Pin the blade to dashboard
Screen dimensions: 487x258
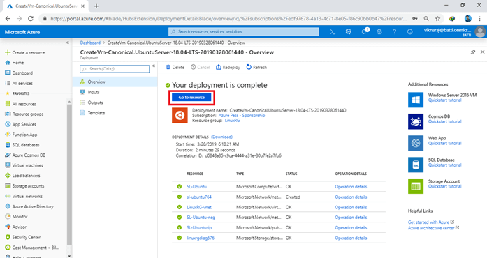click(x=473, y=52)
